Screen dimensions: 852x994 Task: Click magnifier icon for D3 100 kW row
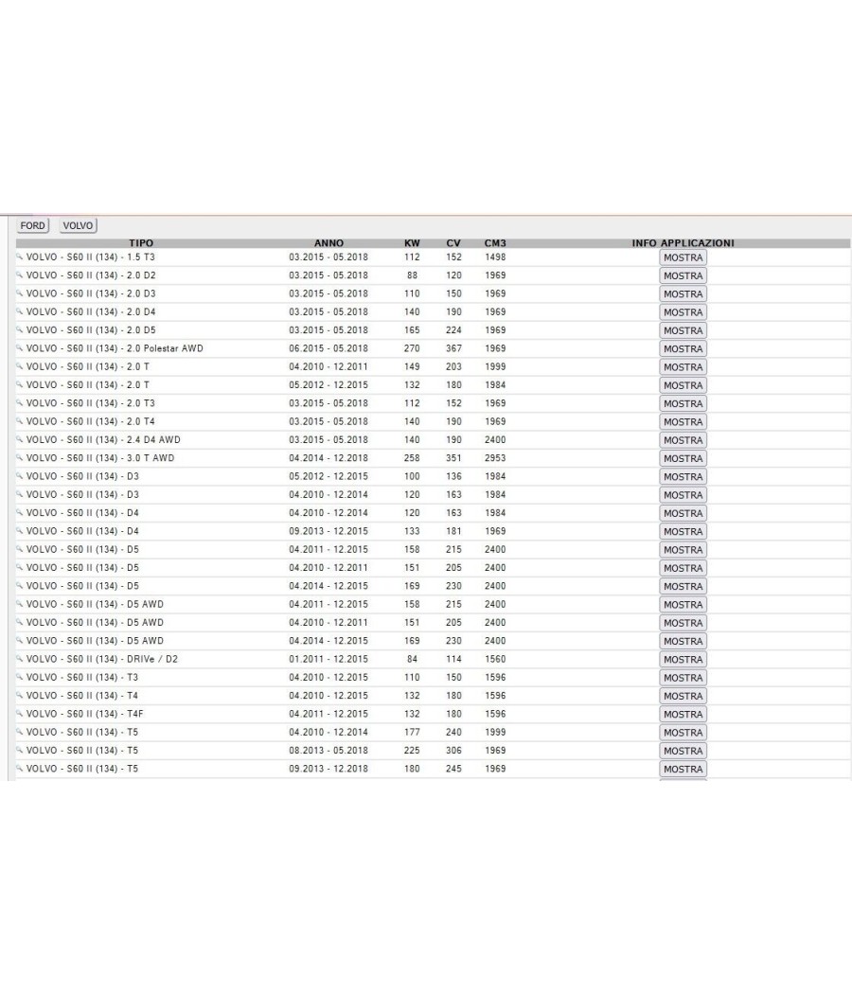click(x=20, y=475)
